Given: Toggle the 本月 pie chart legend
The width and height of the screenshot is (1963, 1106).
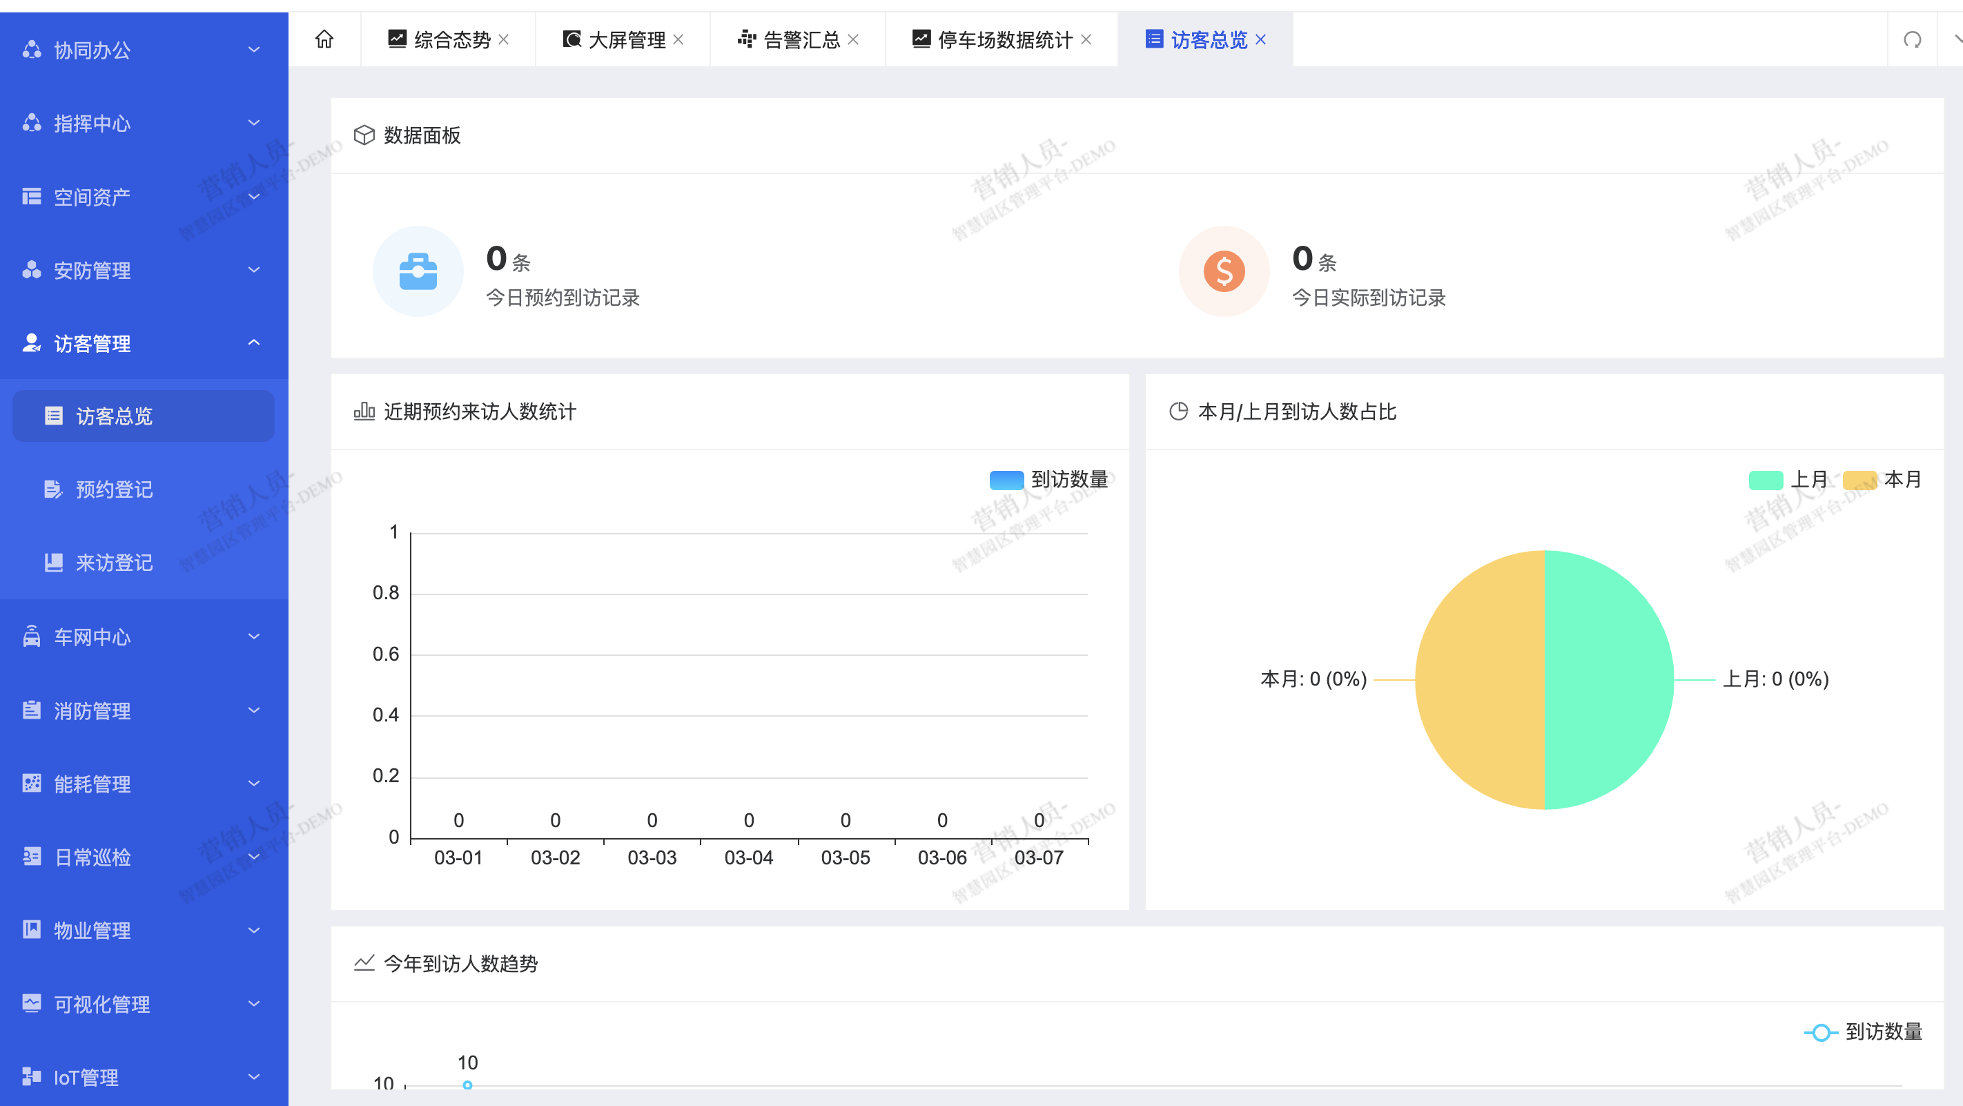Looking at the screenshot, I should [1883, 479].
